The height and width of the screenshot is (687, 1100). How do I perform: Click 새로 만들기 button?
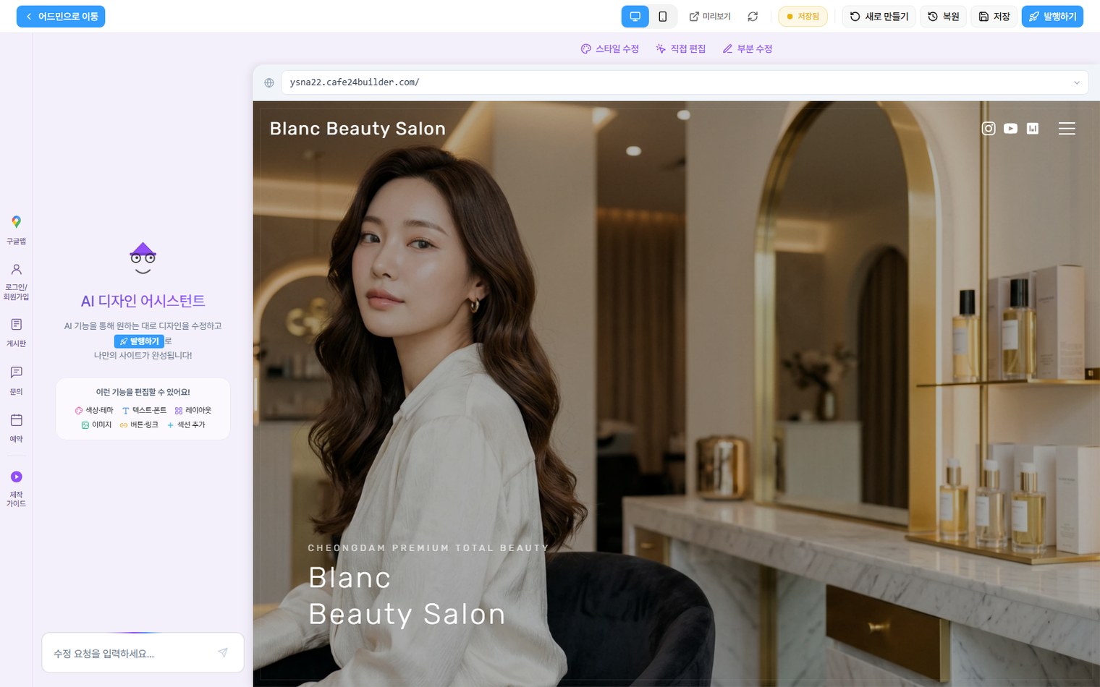879,17
